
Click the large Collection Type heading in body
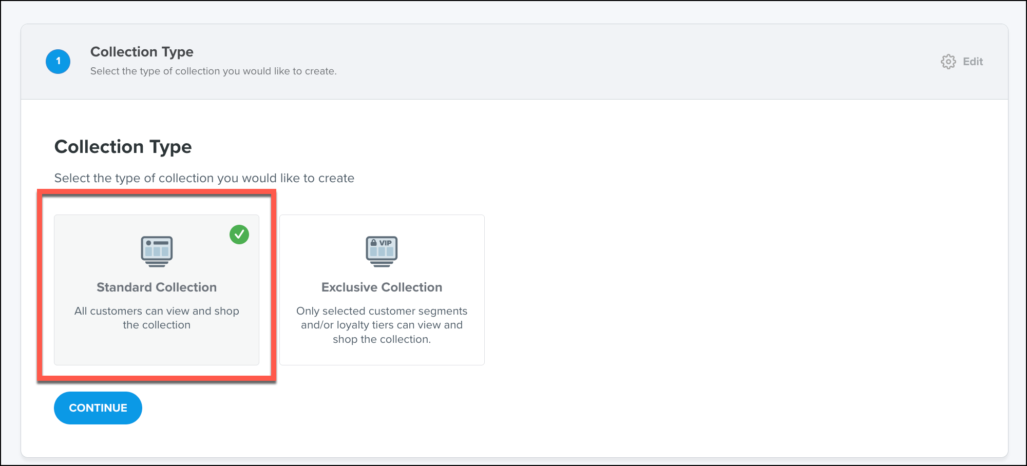click(123, 147)
